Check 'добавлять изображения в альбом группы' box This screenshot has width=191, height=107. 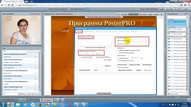point(118,50)
